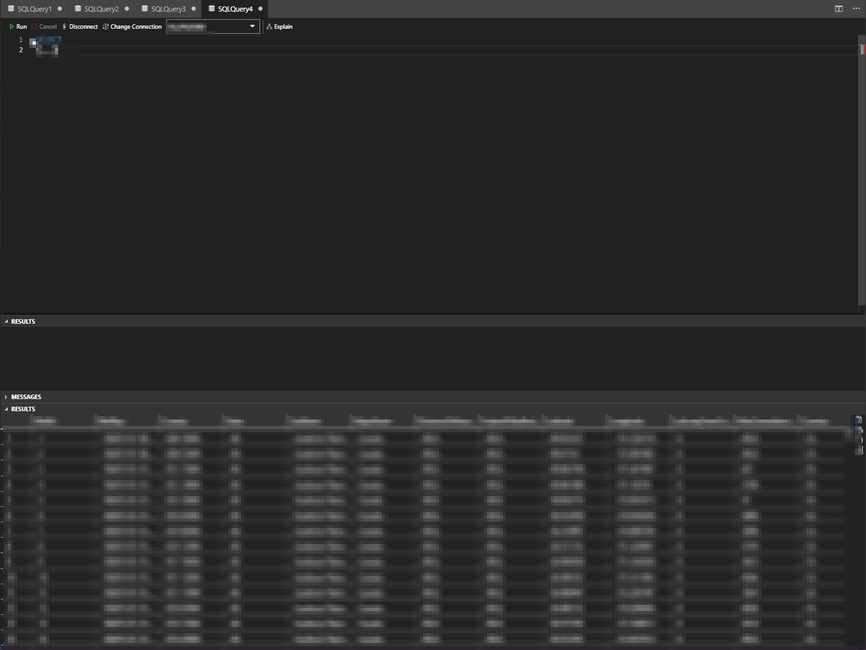The image size is (866, 650).
Task: Disconnect from the server
Action: click(80, 27)
